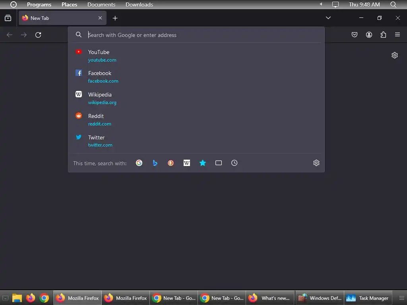This screenshot has height=305, width=407.
Task: Open the Places menu
Action: coord(69,4)
